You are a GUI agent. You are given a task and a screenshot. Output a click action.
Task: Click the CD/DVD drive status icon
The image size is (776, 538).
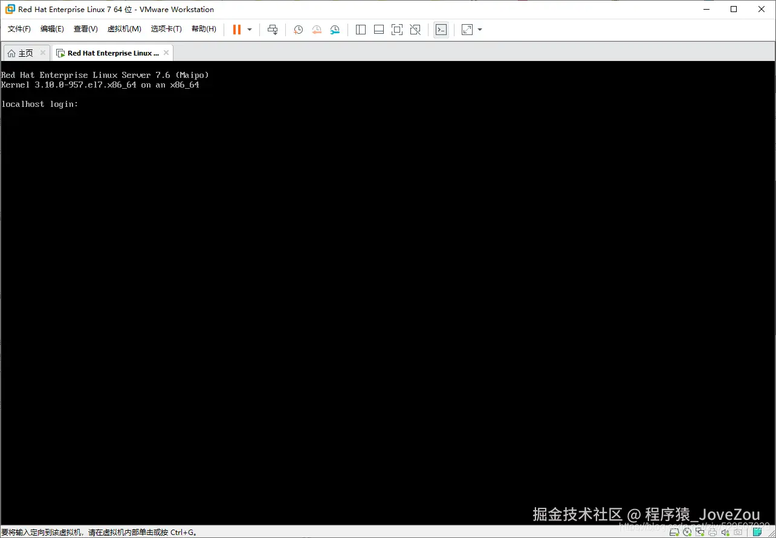[x=687, y=532]
